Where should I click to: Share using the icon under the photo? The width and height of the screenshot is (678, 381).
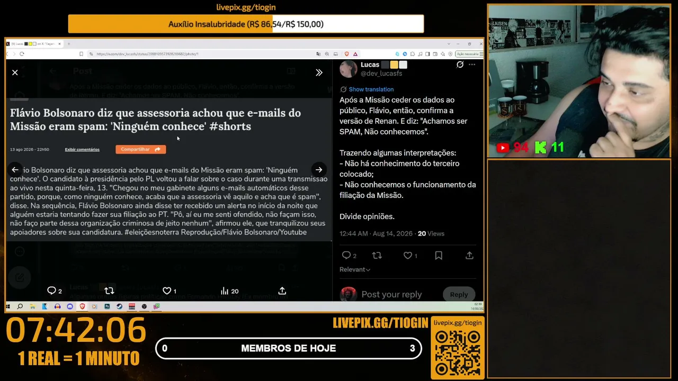tap(282, 291)
